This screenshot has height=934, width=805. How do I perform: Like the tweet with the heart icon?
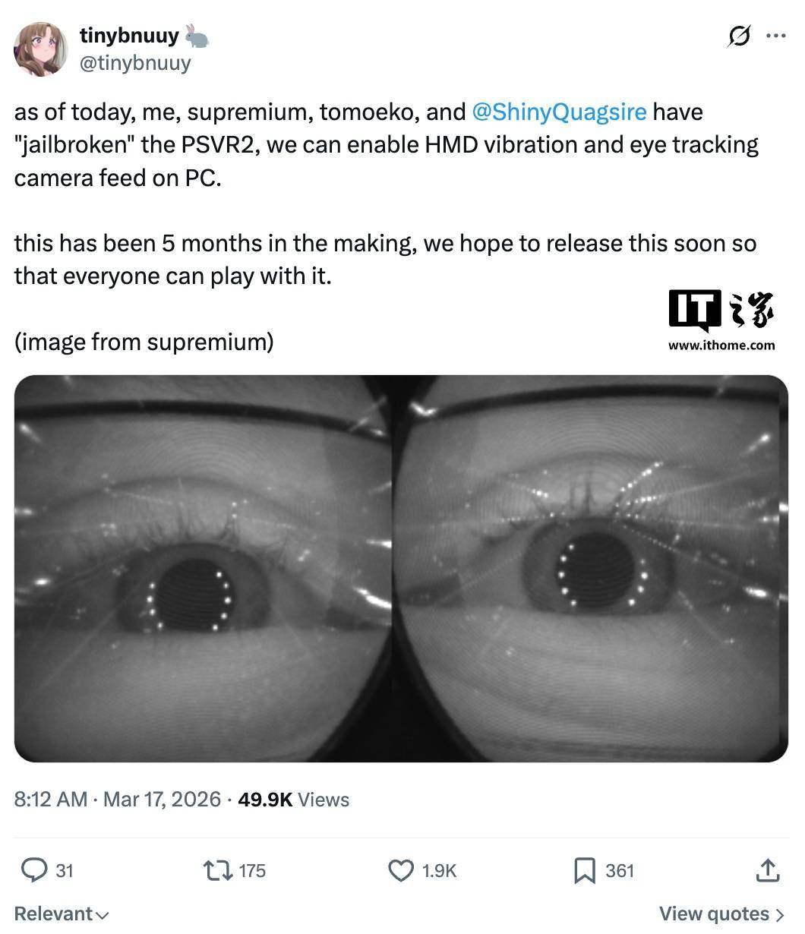click(401, 870)
